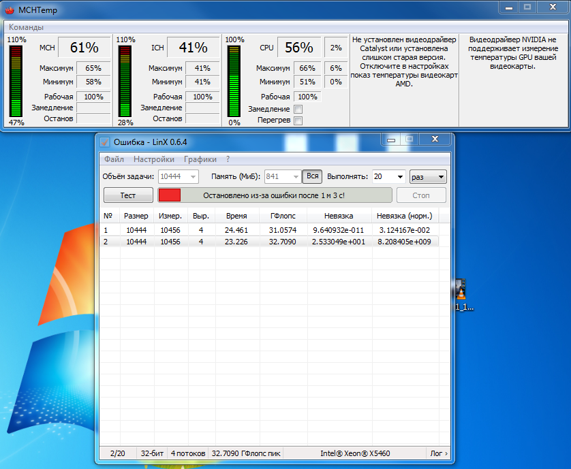Screen dimensions: 571x469
Task: Toggle CPU Замедление checkbox
Action: click(298, 109)
